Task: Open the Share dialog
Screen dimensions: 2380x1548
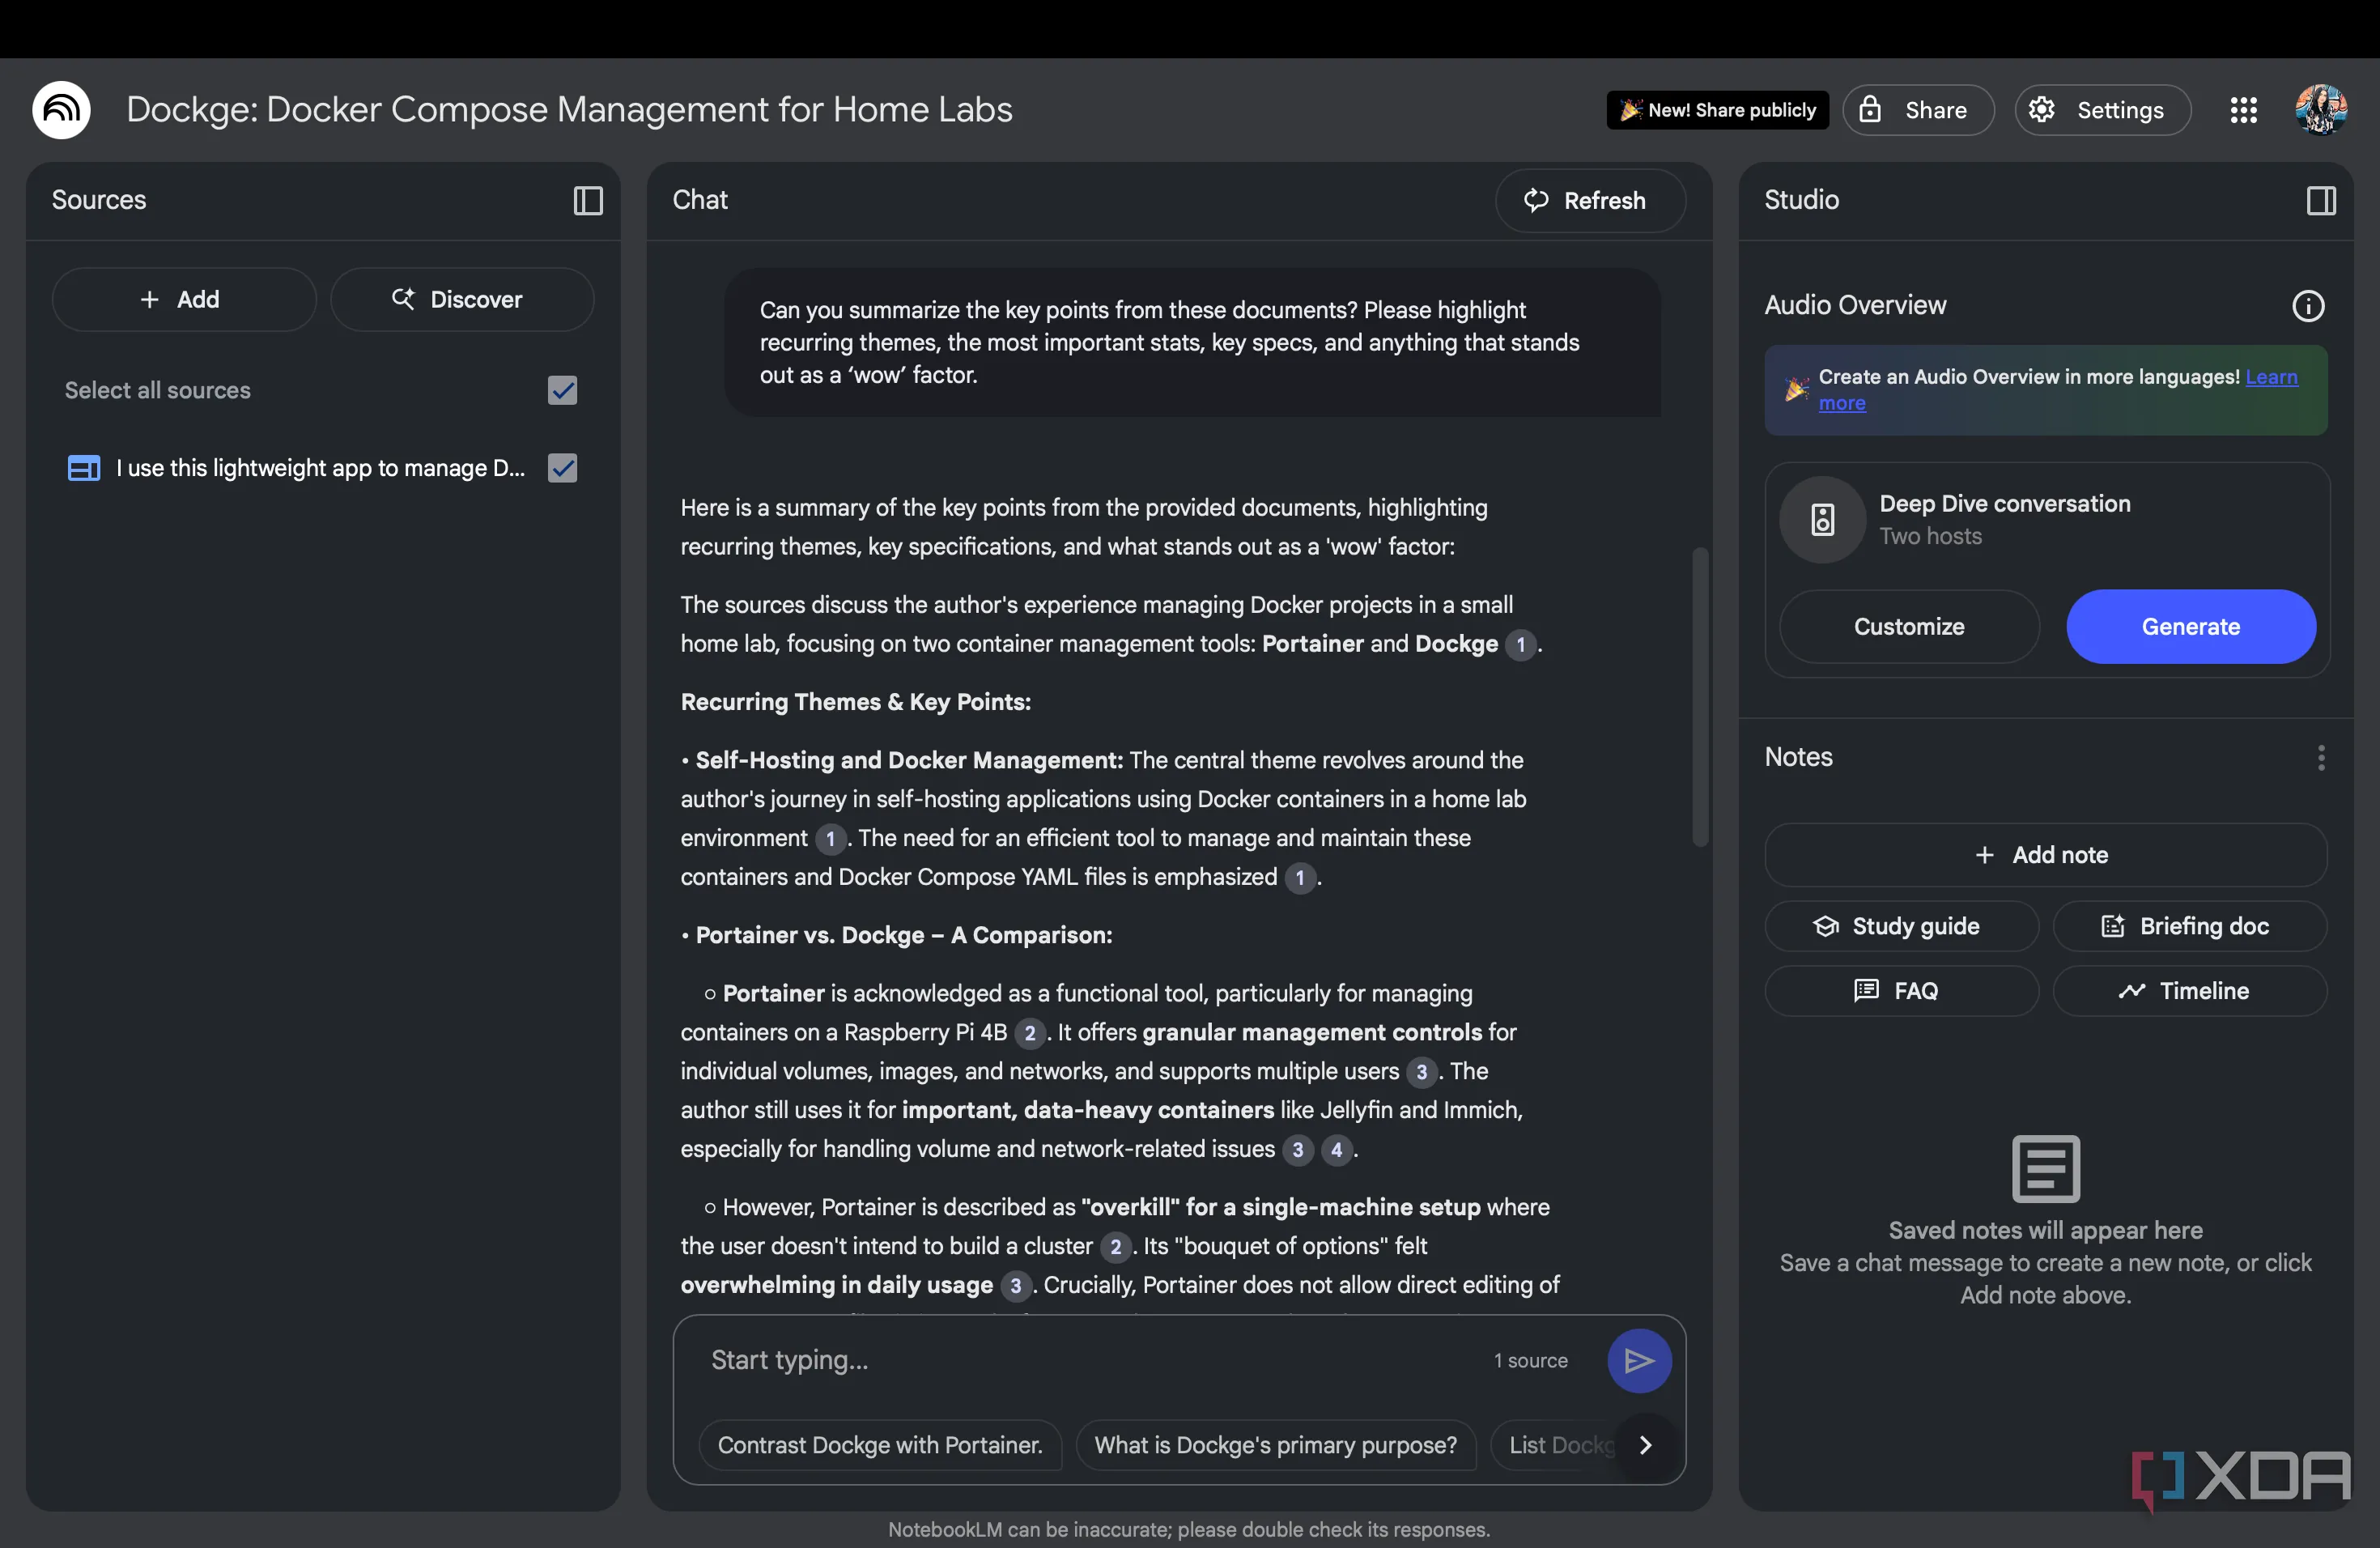Action: point(1918,110)
